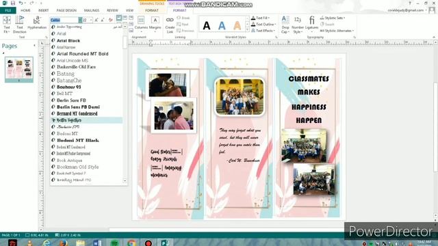This screenshot has height=246, width=438.
Task: Switch to the HOME tab
Action: 25,10
